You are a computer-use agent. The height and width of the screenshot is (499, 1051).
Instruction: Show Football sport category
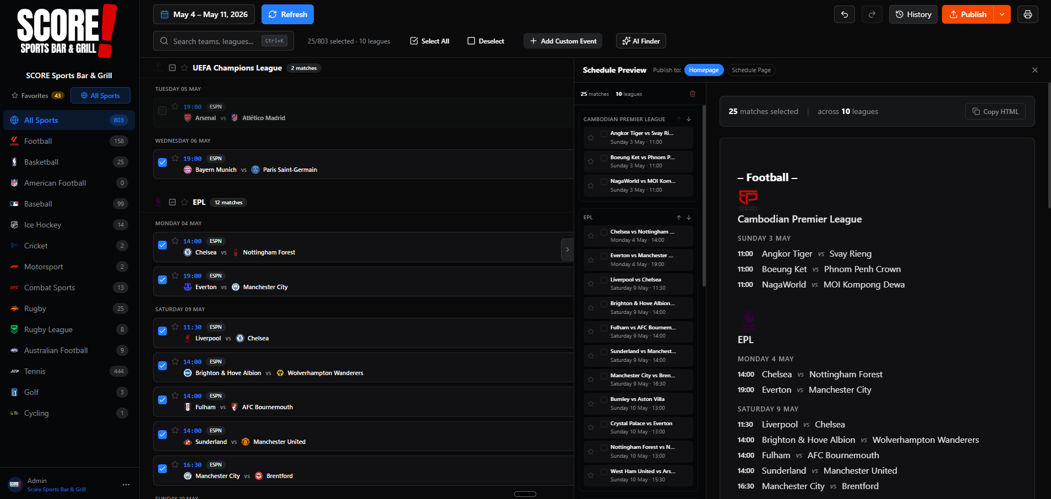(x=69, y=141)
